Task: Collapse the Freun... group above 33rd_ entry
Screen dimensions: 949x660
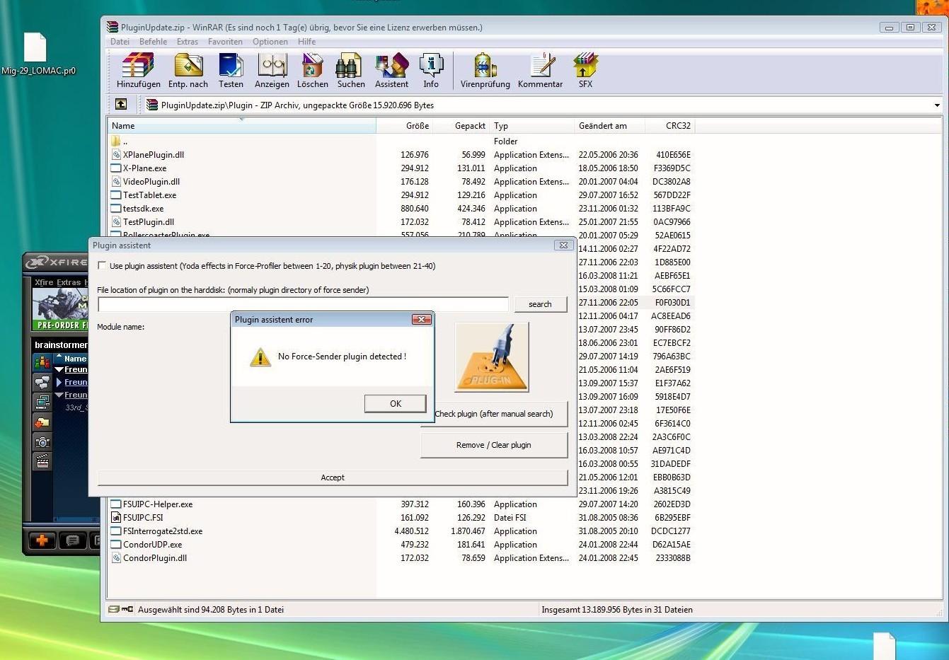Action: pyautogui.click(x=59, y=395)
